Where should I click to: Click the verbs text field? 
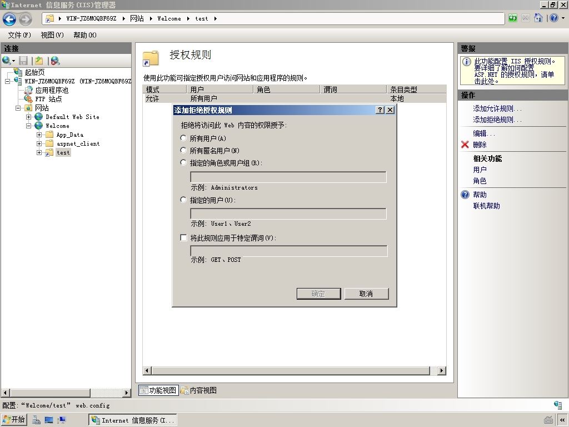pyautogui.click(x=289, y=251)
